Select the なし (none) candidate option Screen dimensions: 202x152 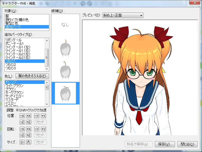click(65, 25)
